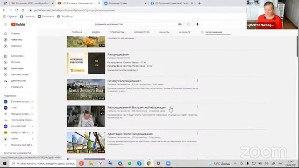Screen dimensions: 299x168
Task: Open a new browser tab
Action: click(199, 3)
